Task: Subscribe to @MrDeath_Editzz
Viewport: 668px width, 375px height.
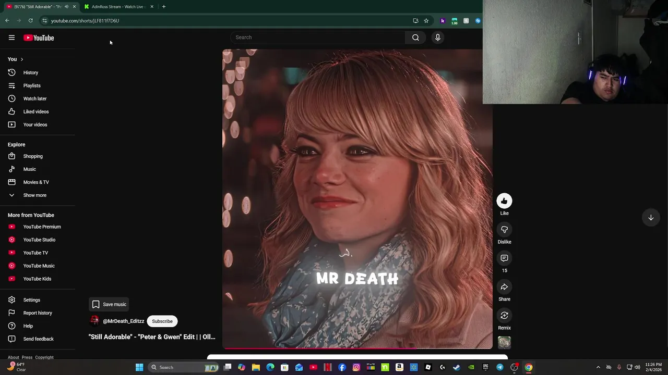Action: coord(162,321)
